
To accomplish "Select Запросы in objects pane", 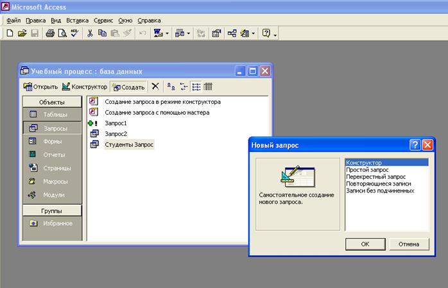I will [x=52, y=128].
